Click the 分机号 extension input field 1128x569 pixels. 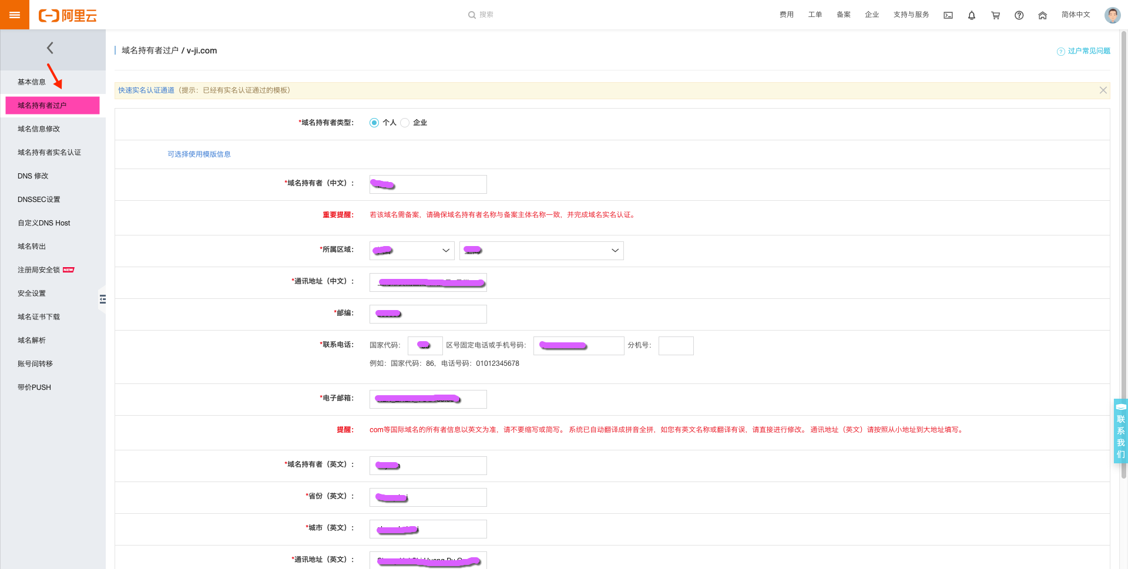[676, 346]
